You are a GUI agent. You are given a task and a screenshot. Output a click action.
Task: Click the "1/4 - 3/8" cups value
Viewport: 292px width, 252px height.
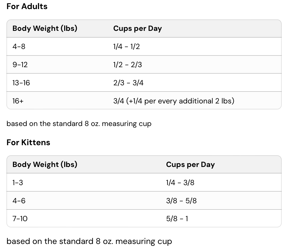[180, 183]
